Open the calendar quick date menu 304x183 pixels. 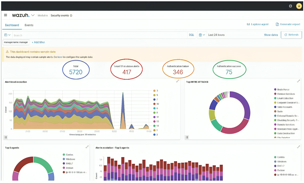pos(202,35)
